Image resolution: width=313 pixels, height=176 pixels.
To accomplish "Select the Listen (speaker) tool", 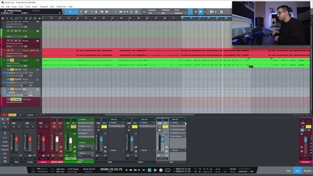I will point(107,12).
